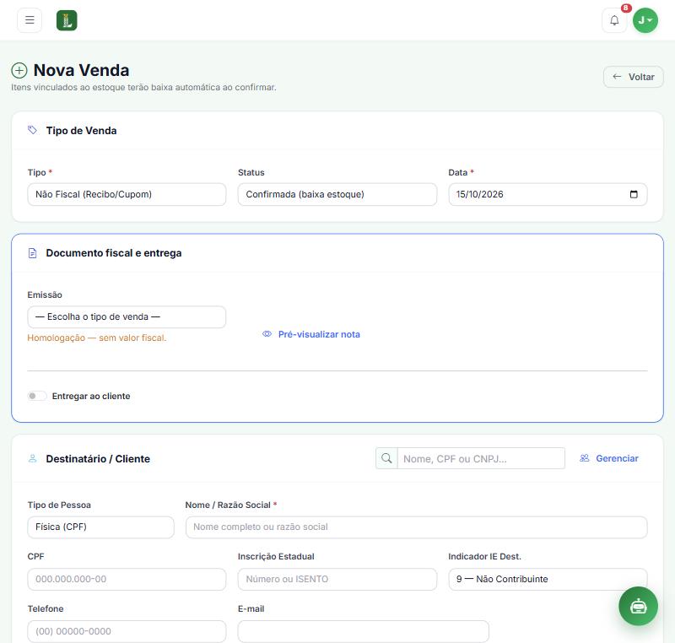Open the chatbot assistant button
The height and width of the screenshot is (643, 675).
(638, 606)
